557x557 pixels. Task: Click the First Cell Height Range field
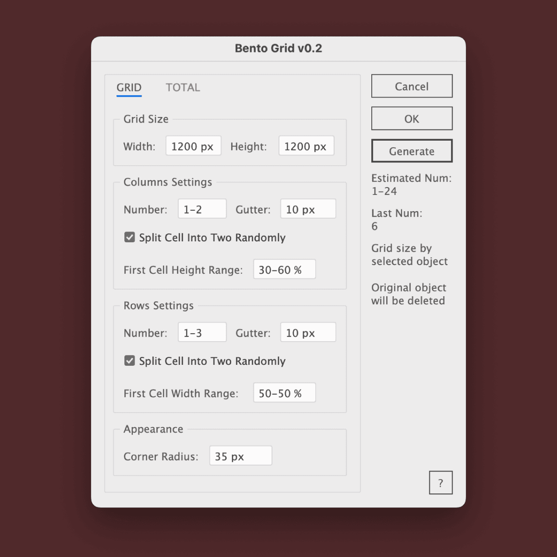coord(284,270)
